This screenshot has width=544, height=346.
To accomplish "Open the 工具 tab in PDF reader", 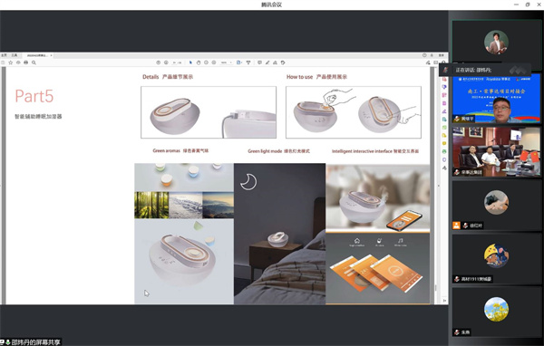I will click(x=15, y=55).
